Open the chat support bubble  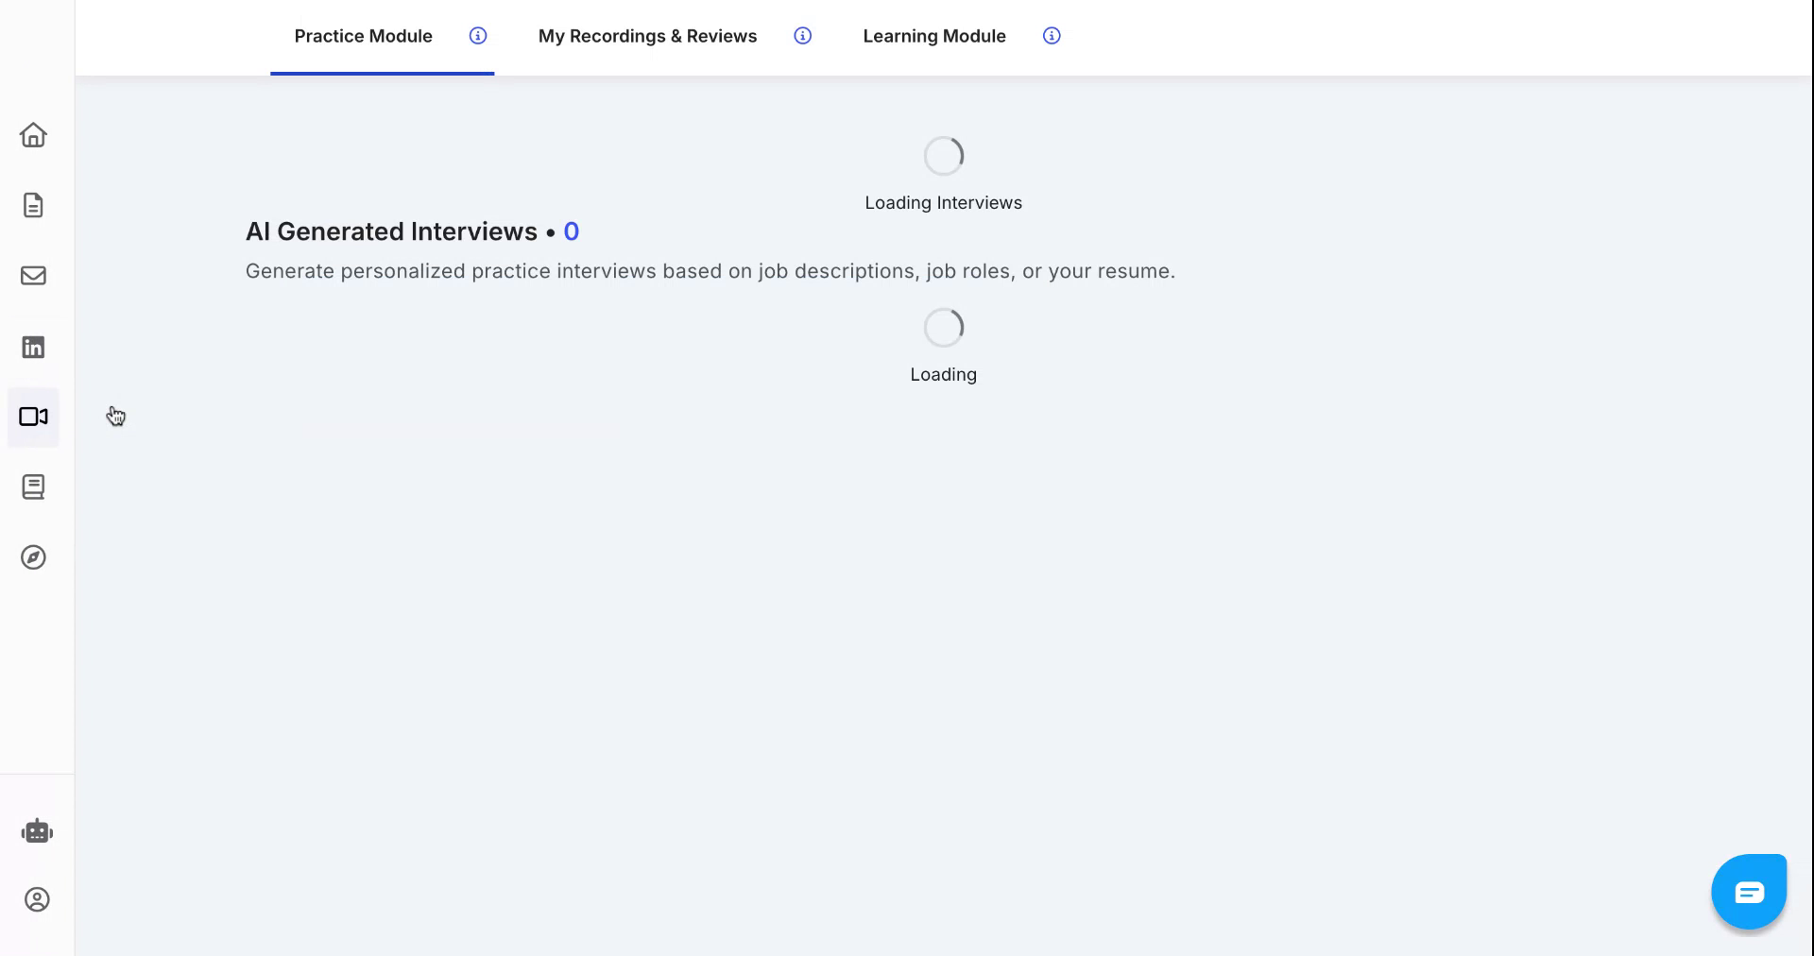(x=1749, y=891)
